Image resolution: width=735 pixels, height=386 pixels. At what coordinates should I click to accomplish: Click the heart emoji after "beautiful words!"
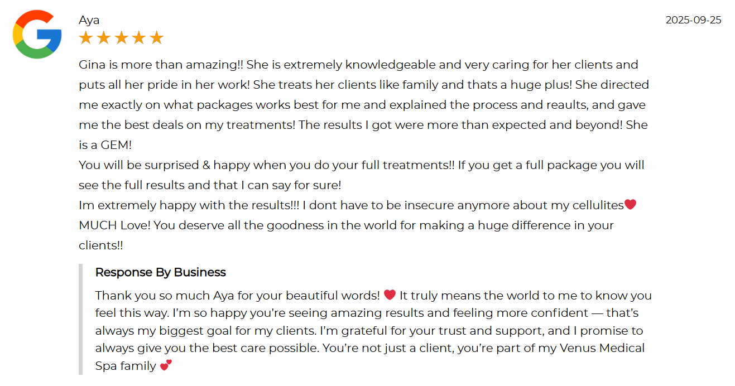(x=390, y=295)
